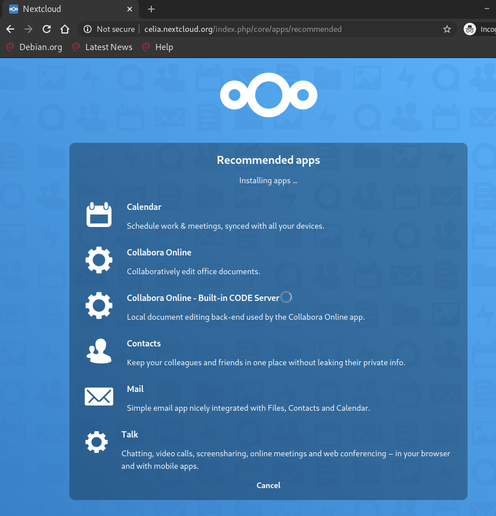Open the Debian.org bookmark
The image size is (496, 516).
(34, 47)
